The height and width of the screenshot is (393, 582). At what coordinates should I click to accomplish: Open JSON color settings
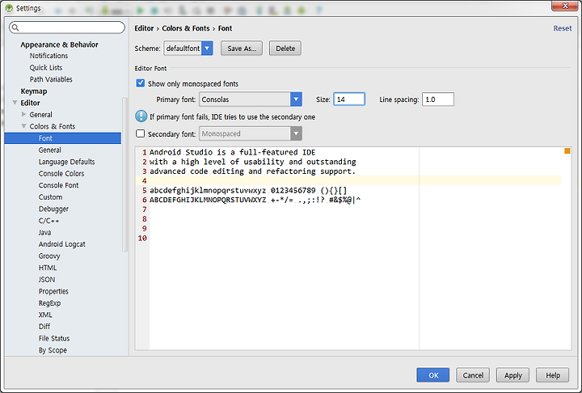point(47,280)
